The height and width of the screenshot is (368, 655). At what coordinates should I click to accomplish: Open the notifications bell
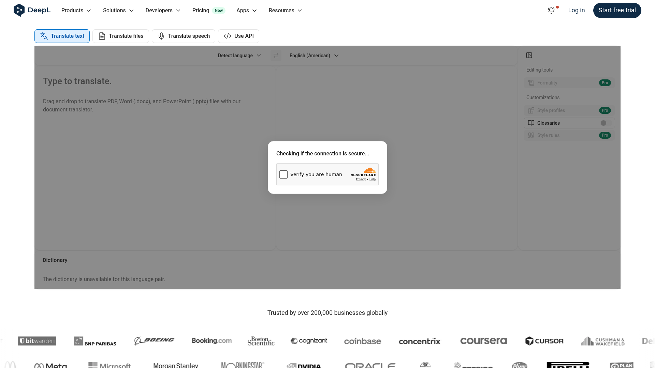pyautogui.click(x=551, y=11)
